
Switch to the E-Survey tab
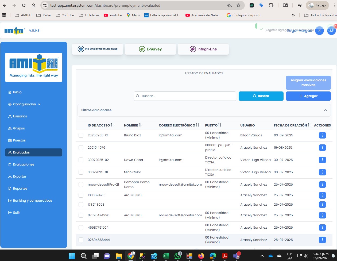150,49
